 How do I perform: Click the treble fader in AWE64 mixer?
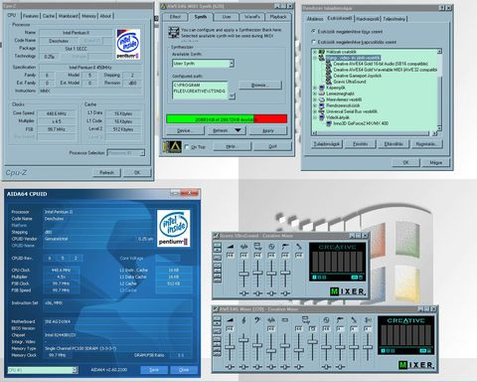coord(243,340)
